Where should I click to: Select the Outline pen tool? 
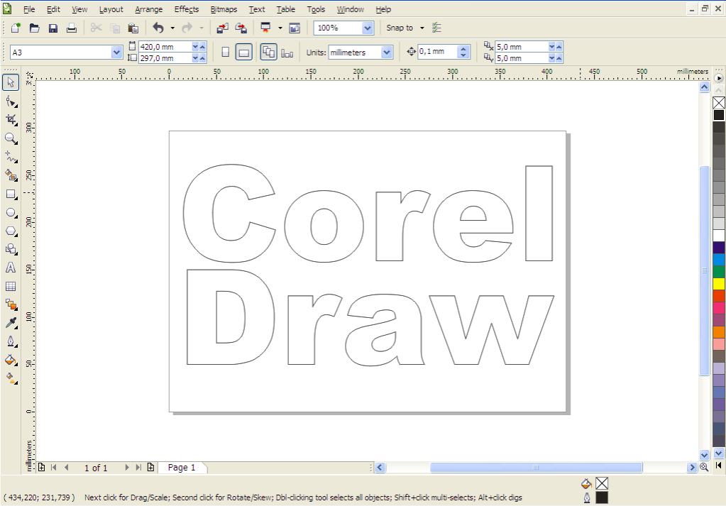pyautogui.click(x=11, y=341)
